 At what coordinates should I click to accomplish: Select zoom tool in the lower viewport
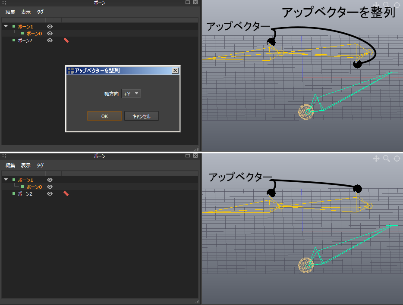387,159
